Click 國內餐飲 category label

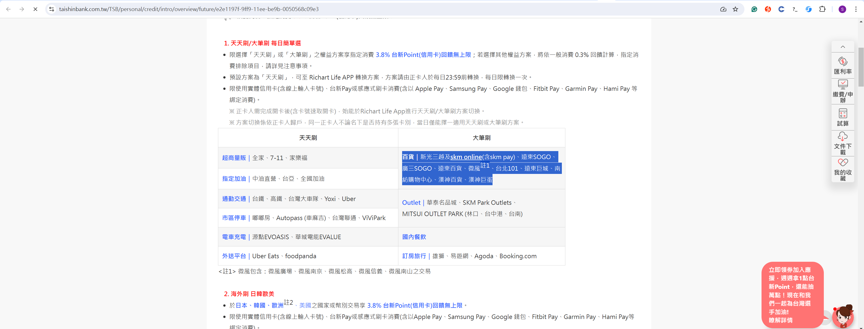414,237
